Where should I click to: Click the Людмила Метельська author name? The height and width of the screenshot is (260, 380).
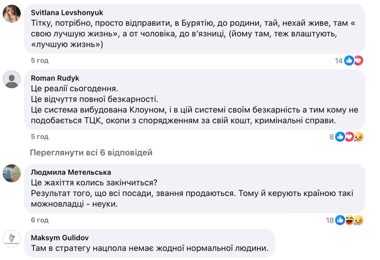pyautogui.click(x=71, y=172)
